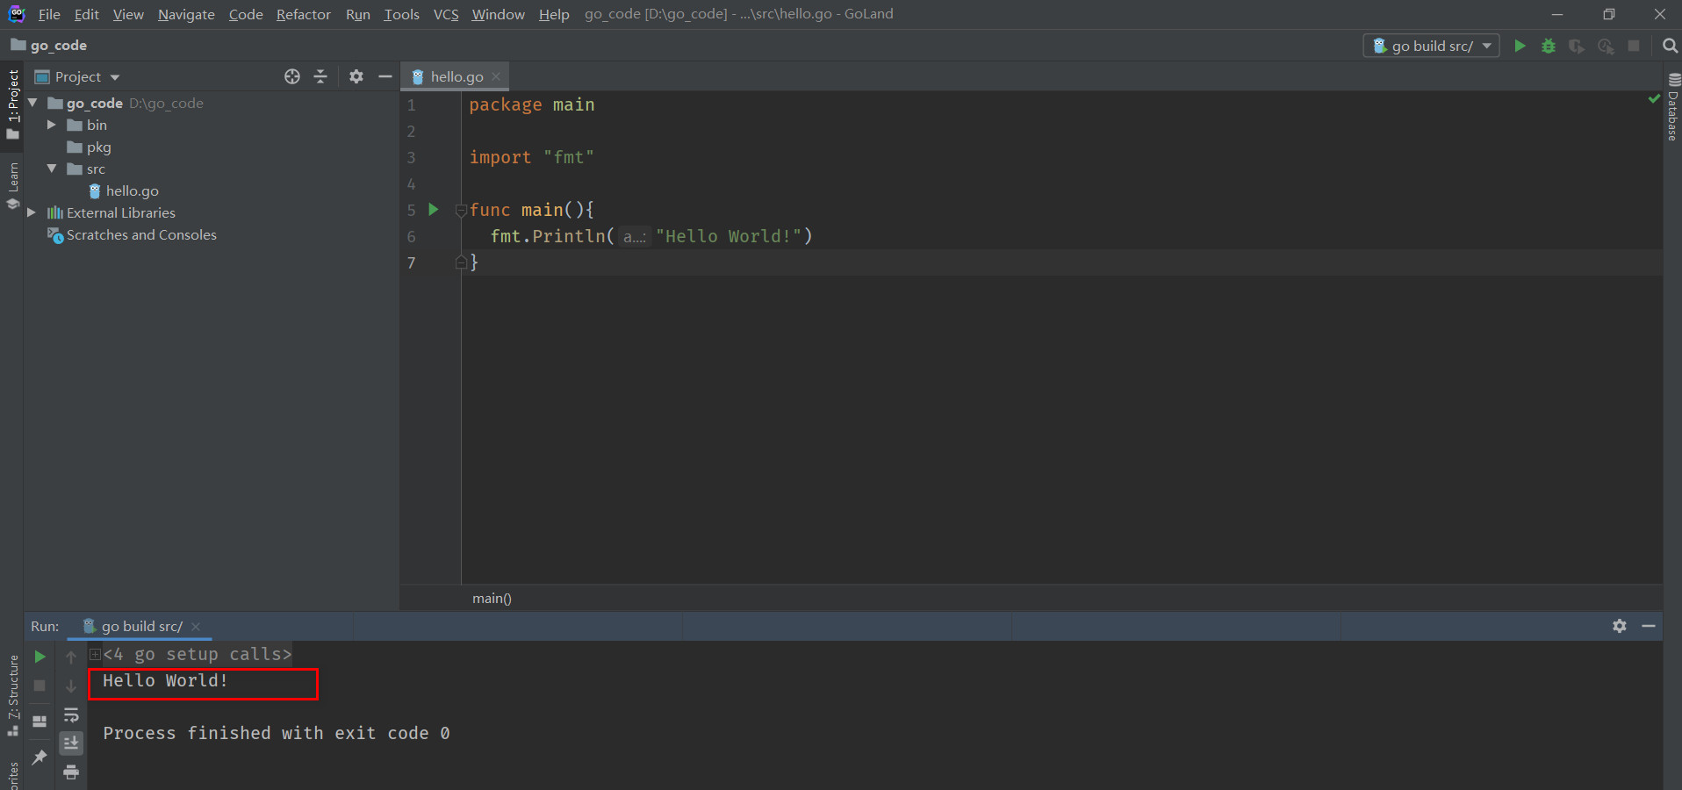Expand folded go setup calls
1682x790 pixels.
95,654
